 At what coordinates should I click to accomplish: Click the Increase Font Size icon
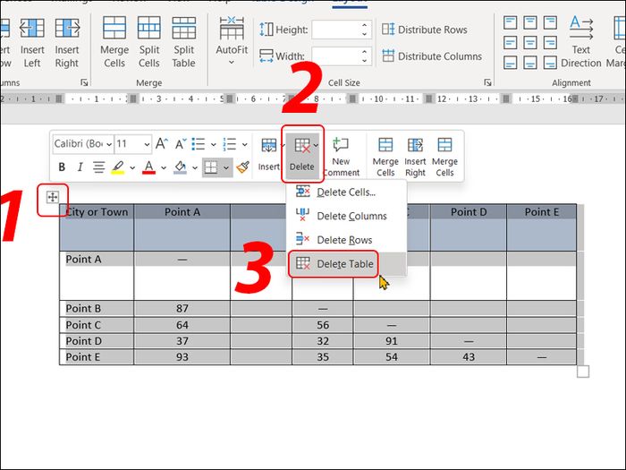pyautogui.click(x=162, y=144)
